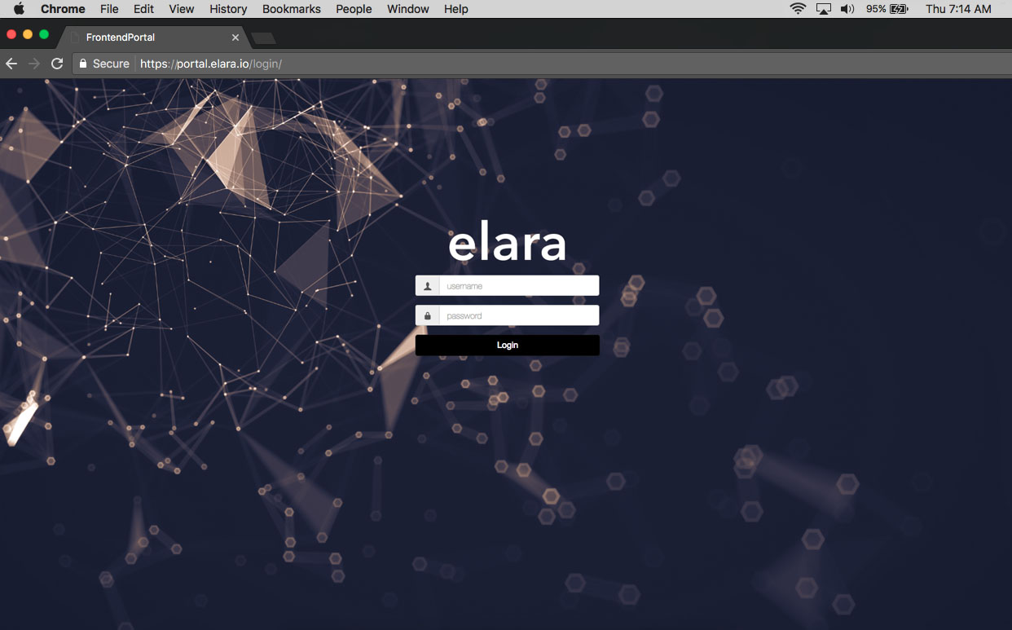Click the URL portal.elara.io/login/ in address bar
Screen dimensions: 1012x630
click(211, 64)
